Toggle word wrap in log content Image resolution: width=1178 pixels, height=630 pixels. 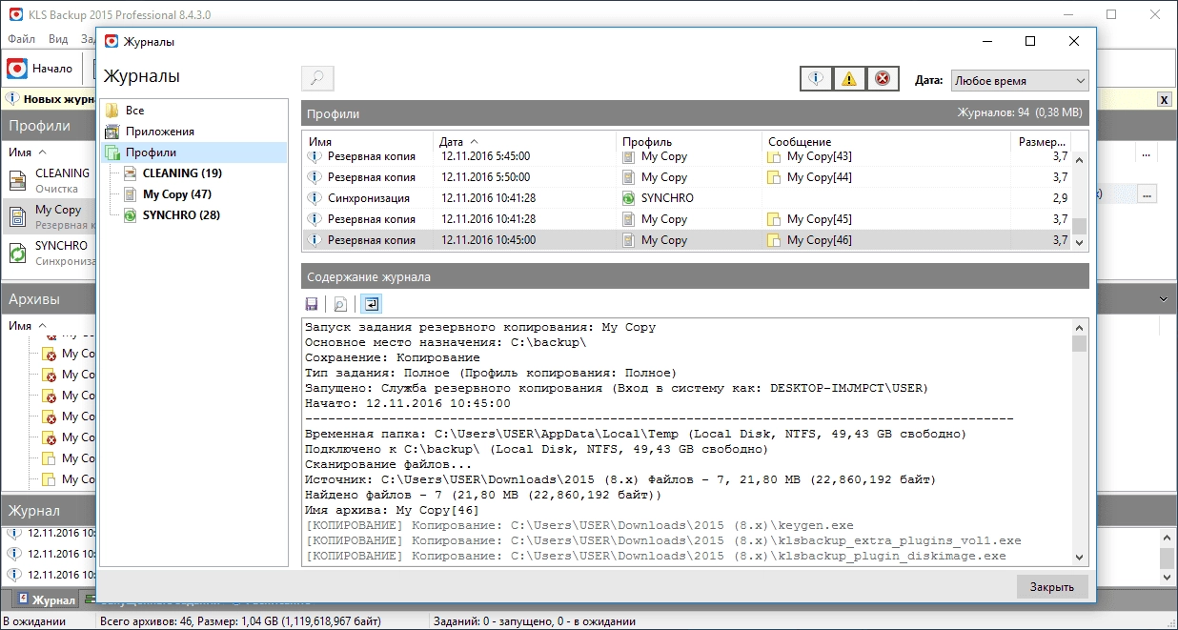(370, 304)
